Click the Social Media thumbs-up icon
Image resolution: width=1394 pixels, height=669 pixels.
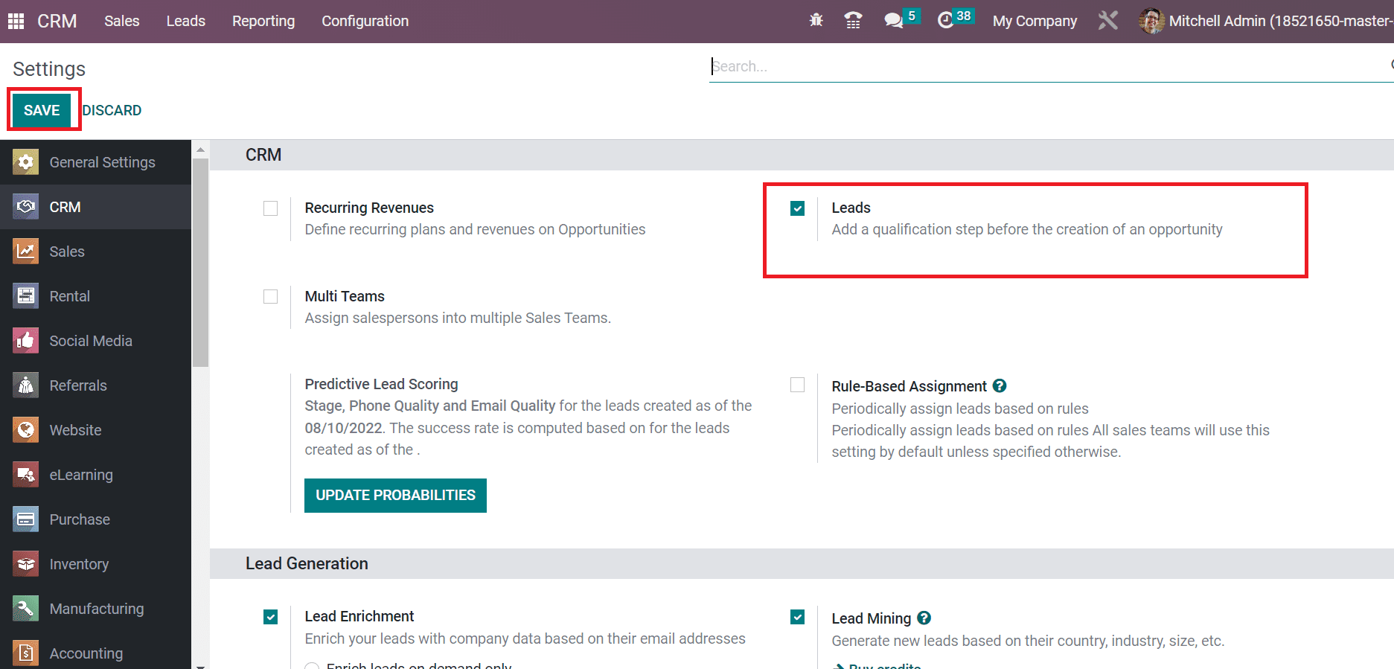click(26, 341)
